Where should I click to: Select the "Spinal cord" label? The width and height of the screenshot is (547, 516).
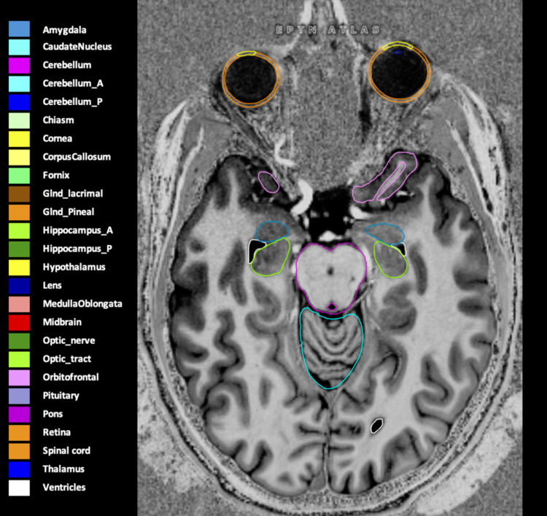(x=66, y=451)
